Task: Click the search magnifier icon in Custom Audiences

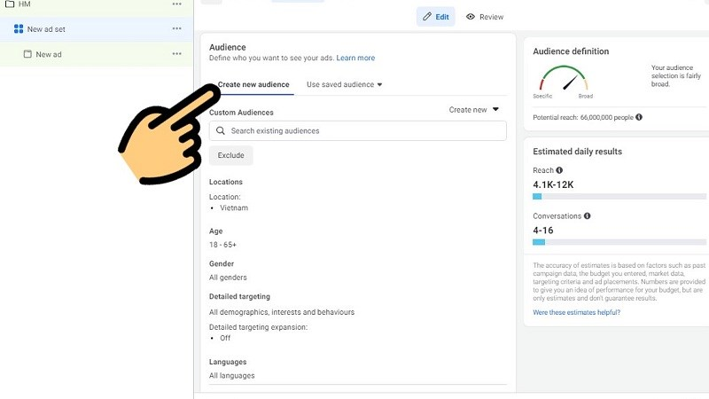Action: click(221, 130)
